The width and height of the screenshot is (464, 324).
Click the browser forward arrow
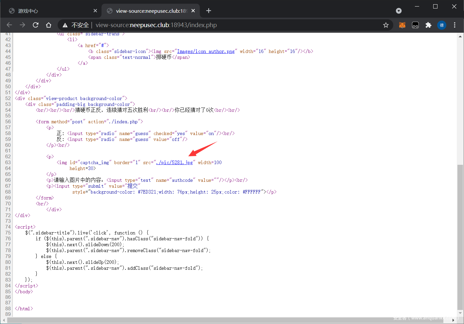pyautogui.click(x=22, y=25)
